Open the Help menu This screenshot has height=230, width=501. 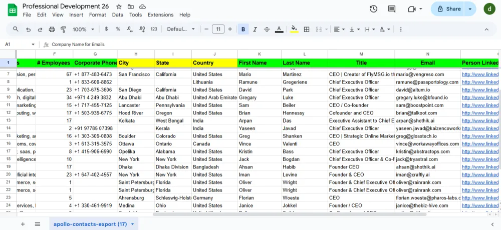(x=185, y=14)
